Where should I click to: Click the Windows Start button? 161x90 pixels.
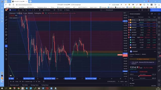point(2,88)
